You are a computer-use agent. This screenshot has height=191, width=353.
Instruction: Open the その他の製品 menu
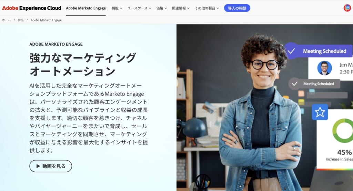207,8
